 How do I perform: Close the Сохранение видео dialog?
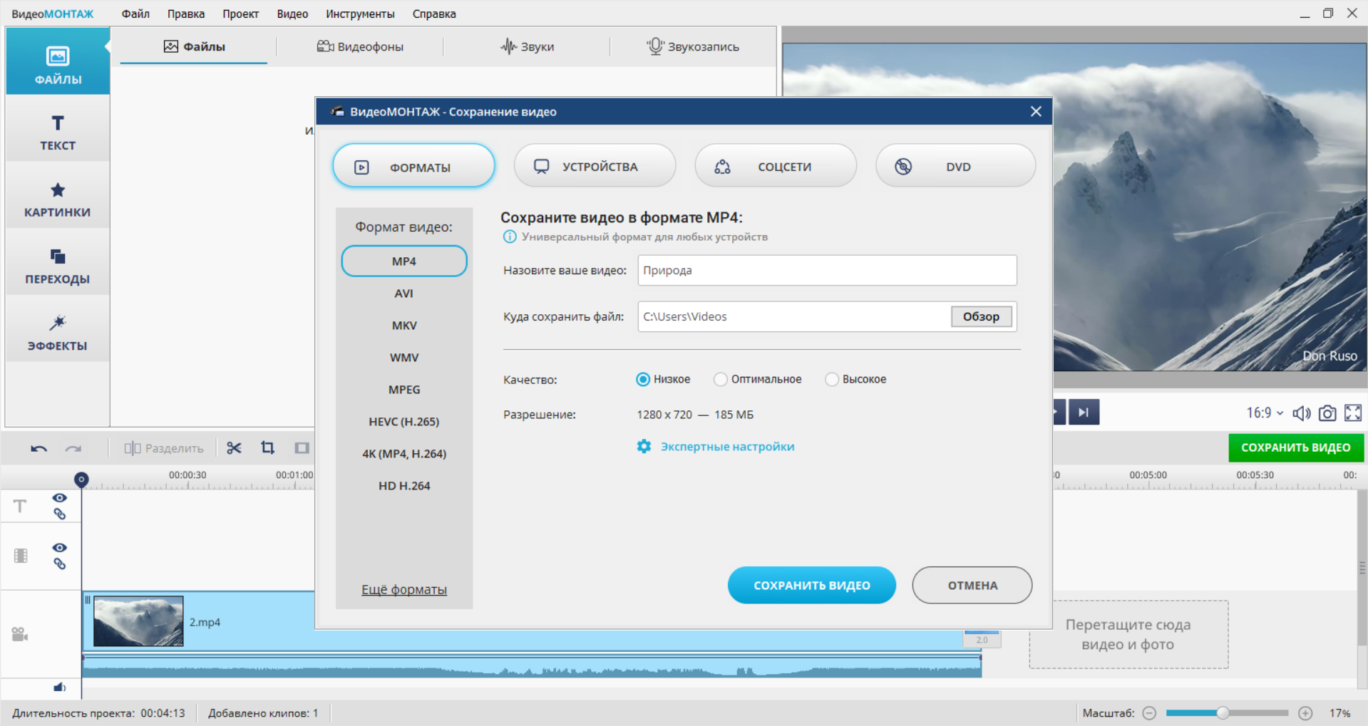coord(1036,111)
